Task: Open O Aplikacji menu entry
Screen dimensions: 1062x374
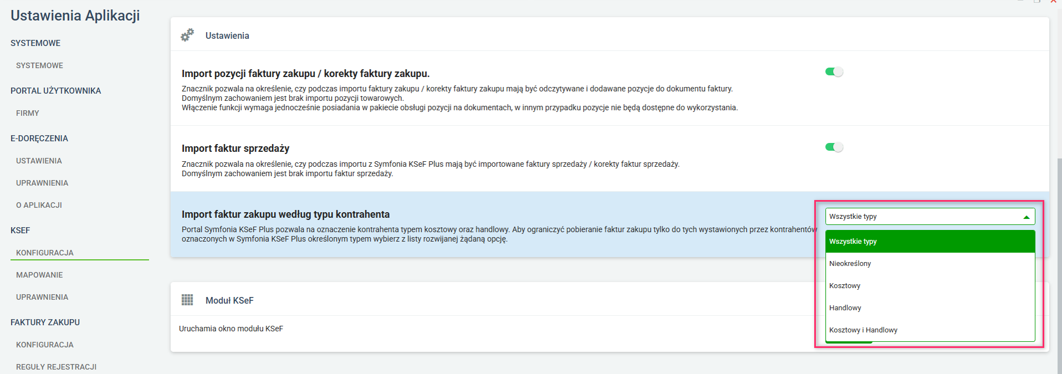Action: (x=39, y=205)
